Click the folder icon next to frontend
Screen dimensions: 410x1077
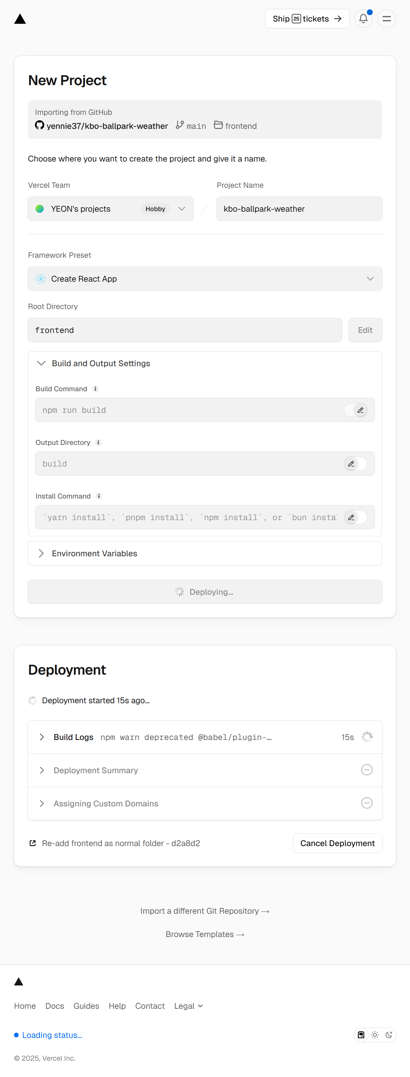tap(218, 125)
